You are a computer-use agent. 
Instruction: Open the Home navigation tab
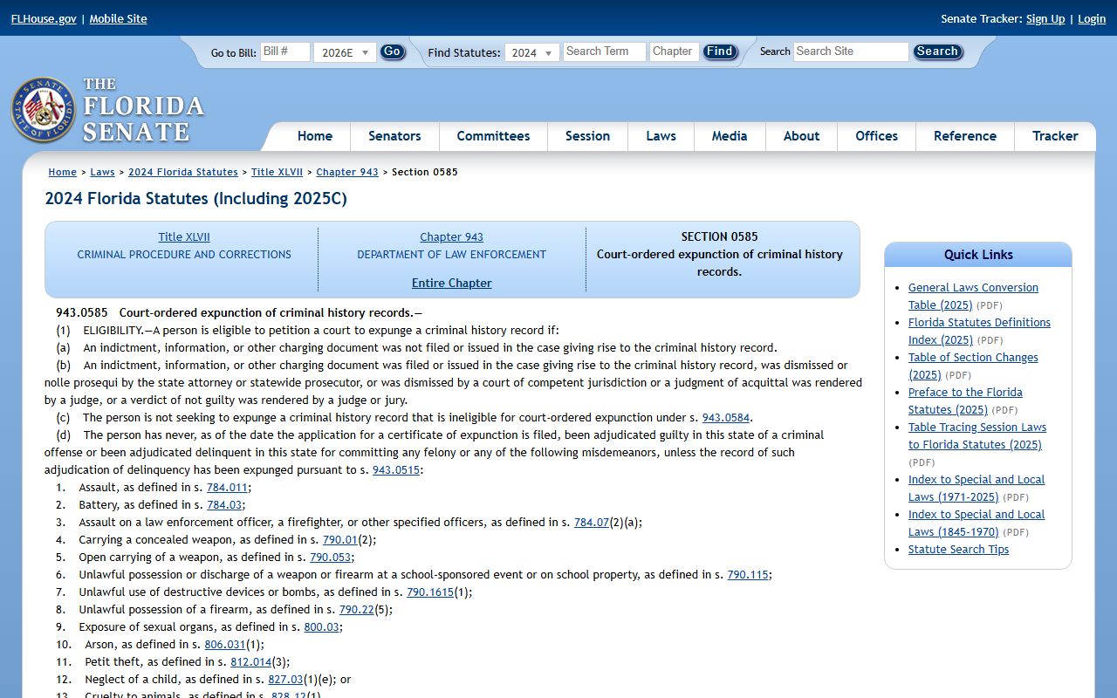coord(315,136)
